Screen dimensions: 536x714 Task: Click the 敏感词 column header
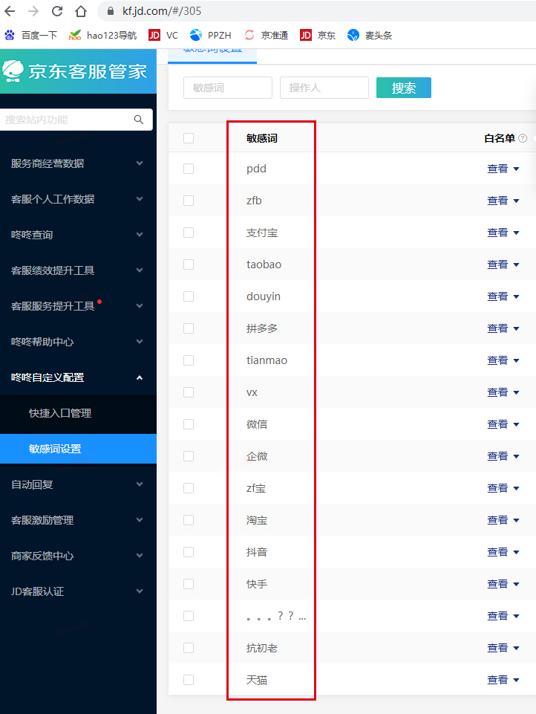261,138
